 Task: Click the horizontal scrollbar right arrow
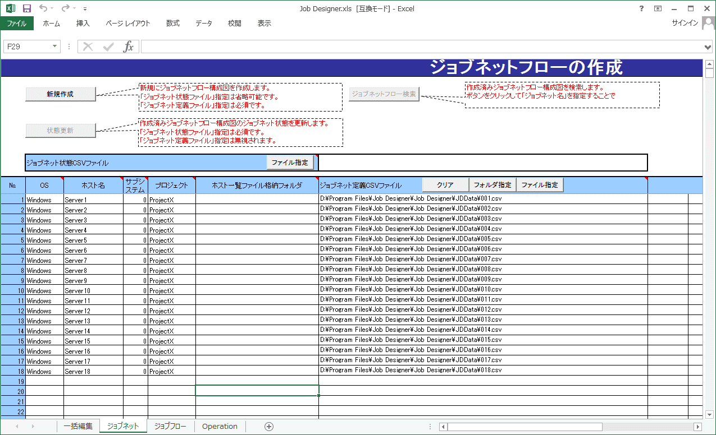(x=697, y=427)
